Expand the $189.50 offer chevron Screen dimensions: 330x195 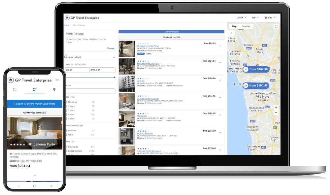(x=220, y=115)
